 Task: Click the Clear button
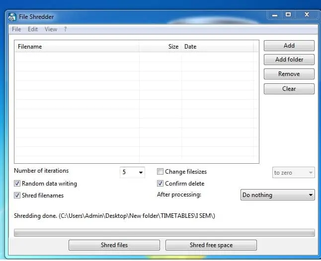click(x=289, y=89)
